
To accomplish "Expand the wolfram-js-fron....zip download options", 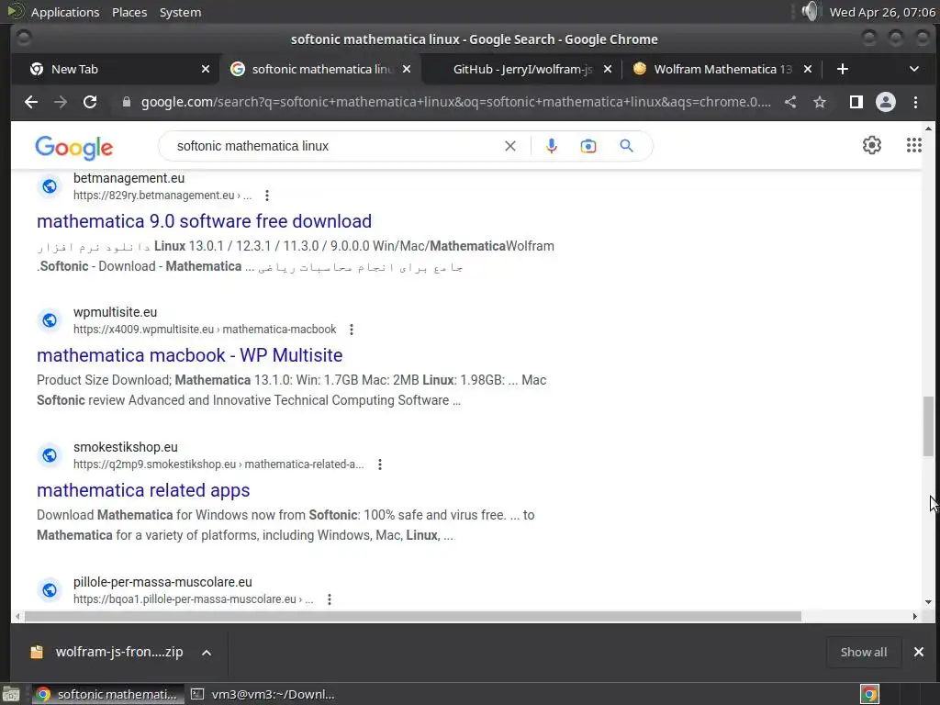I will [x=207, y=653].
